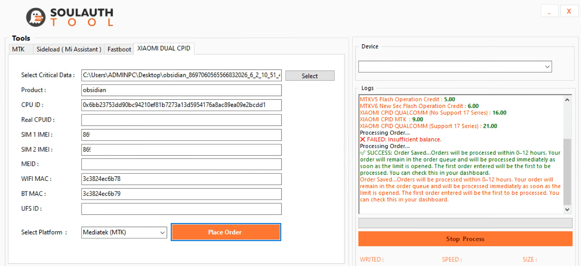This screenshot has height=266, width=581.
Task: Click the logs scrollbar up arrow
Action: pos(567,100)
